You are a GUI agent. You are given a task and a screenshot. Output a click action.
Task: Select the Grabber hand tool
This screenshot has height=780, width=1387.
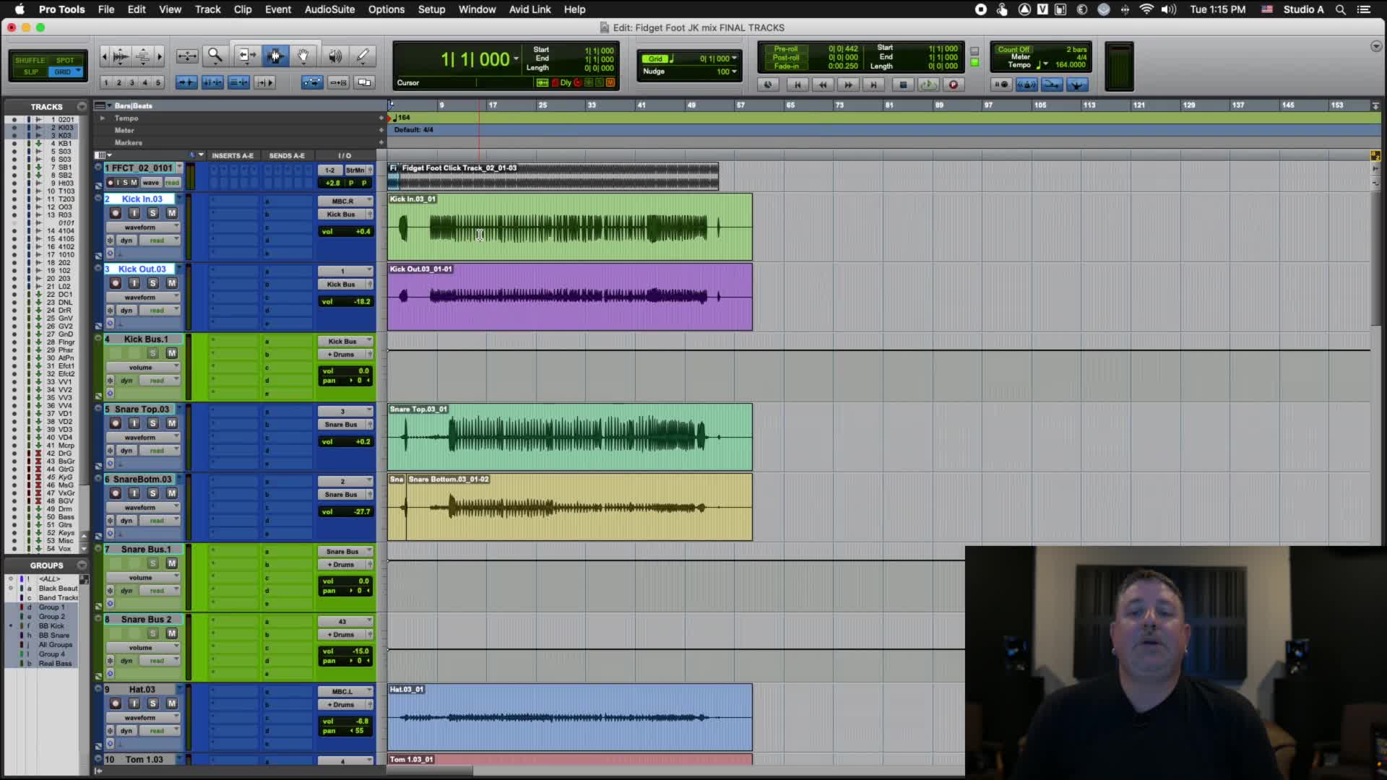click(303, 56)
